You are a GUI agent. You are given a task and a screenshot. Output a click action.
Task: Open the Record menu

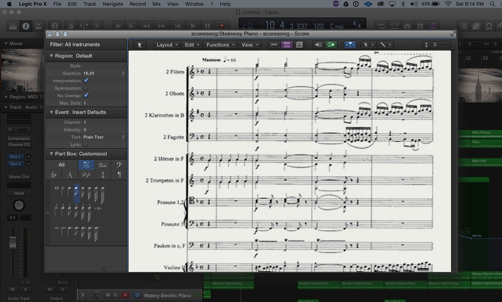(x=138, y=4)
